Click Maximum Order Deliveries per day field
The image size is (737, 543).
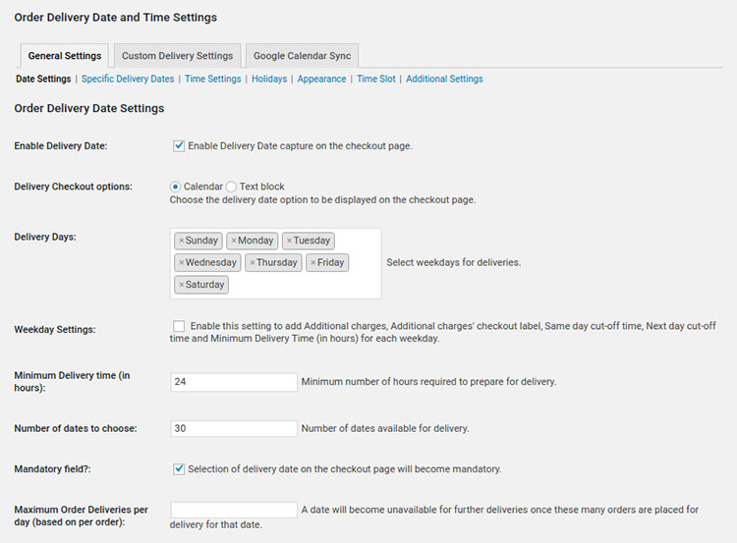[x=234, y=510]
